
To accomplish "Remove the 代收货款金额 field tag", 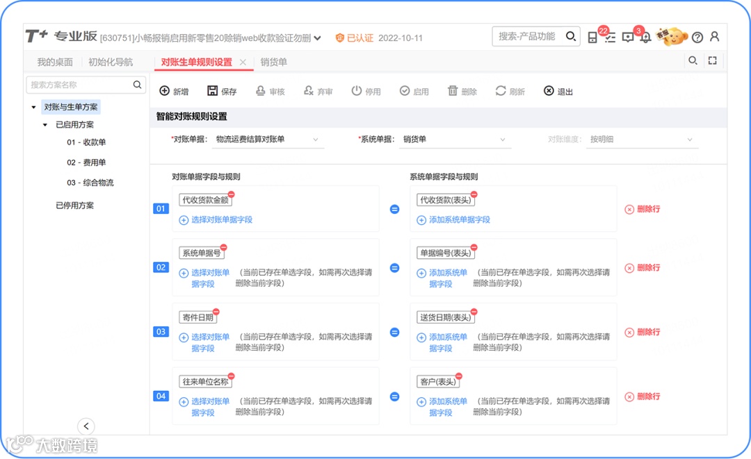I will tap(232, 194).
